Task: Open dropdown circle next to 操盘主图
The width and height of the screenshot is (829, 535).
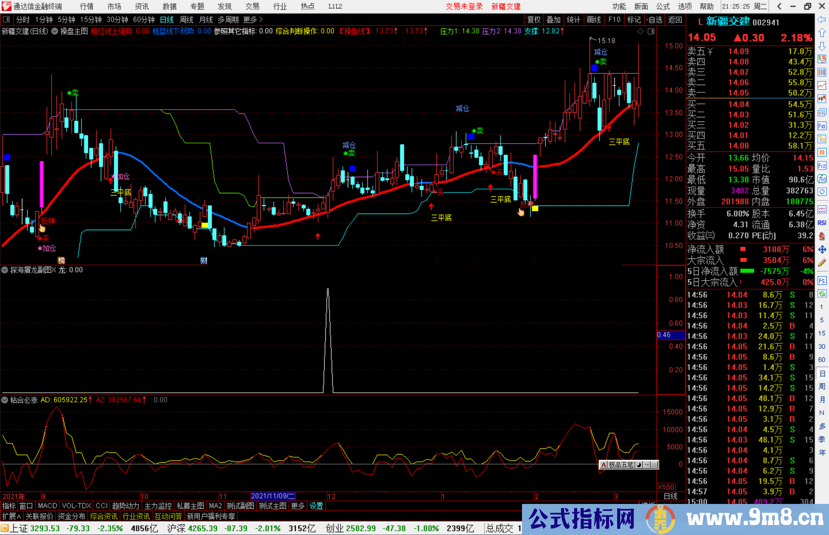Action: click(x=55, y=31)
